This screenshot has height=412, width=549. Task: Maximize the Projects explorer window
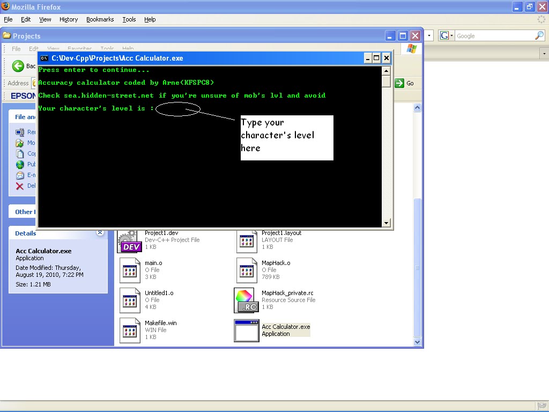(x=403, y=36)
